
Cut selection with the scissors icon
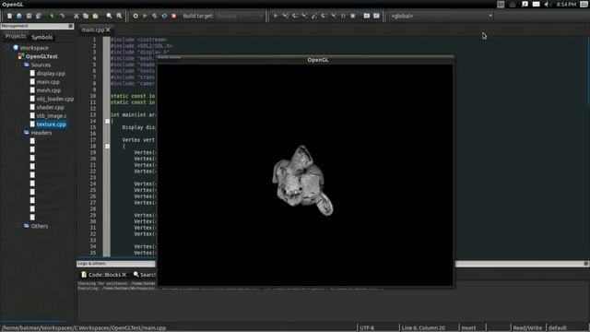(x=76, y=16)
